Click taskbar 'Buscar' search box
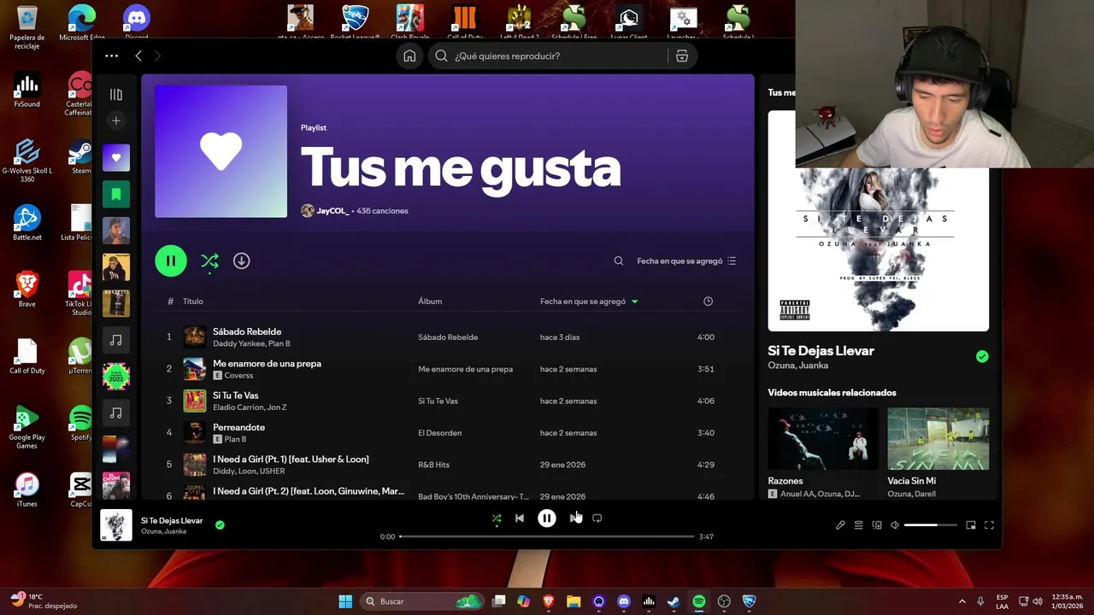Viewport: 1094px width, 615px height. pos(422,601)
